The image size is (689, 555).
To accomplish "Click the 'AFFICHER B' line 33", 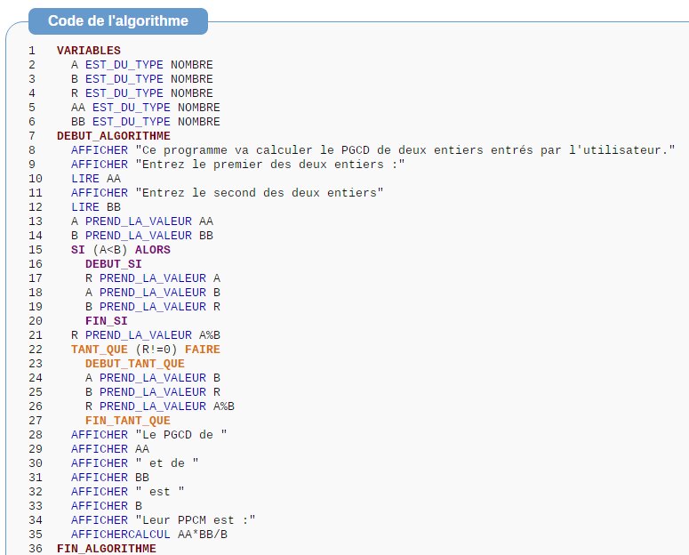I will pyautogui.click(x=107, y=506).
